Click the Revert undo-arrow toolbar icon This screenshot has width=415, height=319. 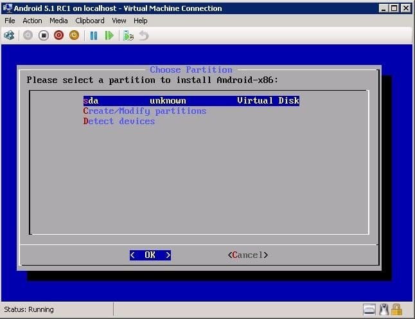tap(144, 35)
